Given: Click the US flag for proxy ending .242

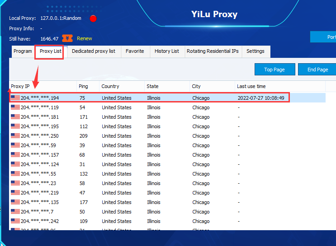Looking at the screenshot, I should tap(15, 221).
